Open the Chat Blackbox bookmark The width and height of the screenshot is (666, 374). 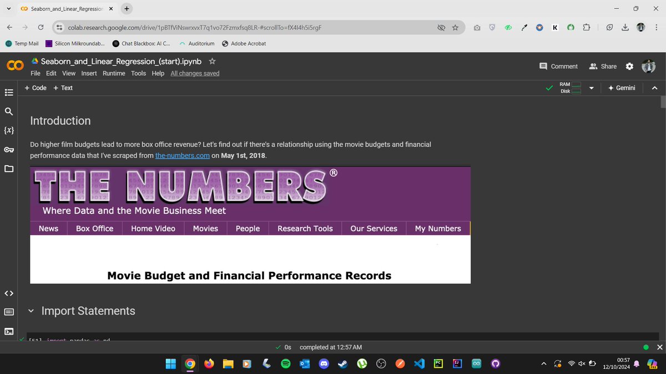click(142, 43)
